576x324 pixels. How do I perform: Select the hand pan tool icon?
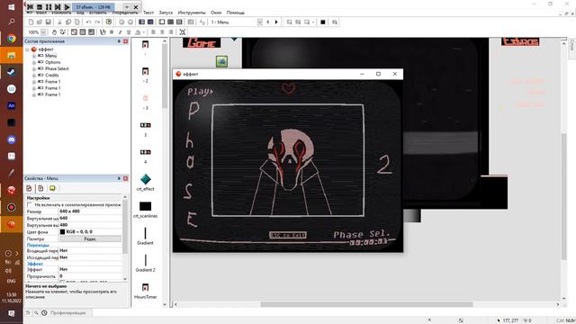coord(54,32)
